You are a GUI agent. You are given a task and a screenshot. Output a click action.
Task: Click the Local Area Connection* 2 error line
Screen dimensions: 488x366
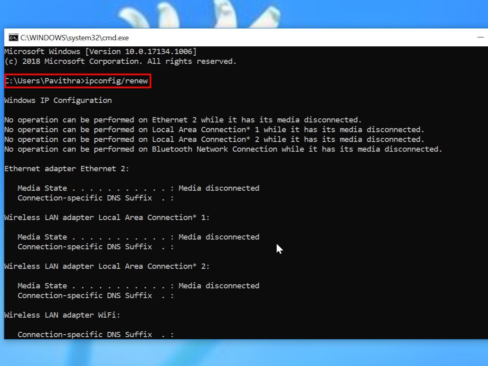click(214, 139)
